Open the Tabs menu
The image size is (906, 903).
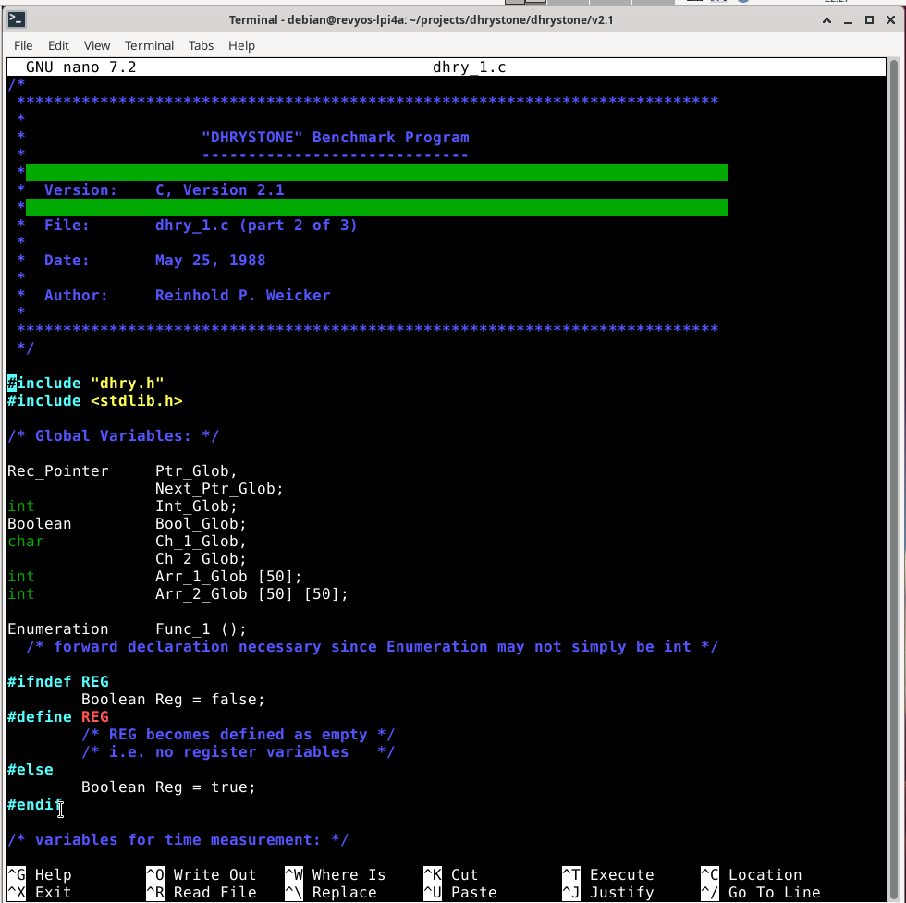[201, 45]
